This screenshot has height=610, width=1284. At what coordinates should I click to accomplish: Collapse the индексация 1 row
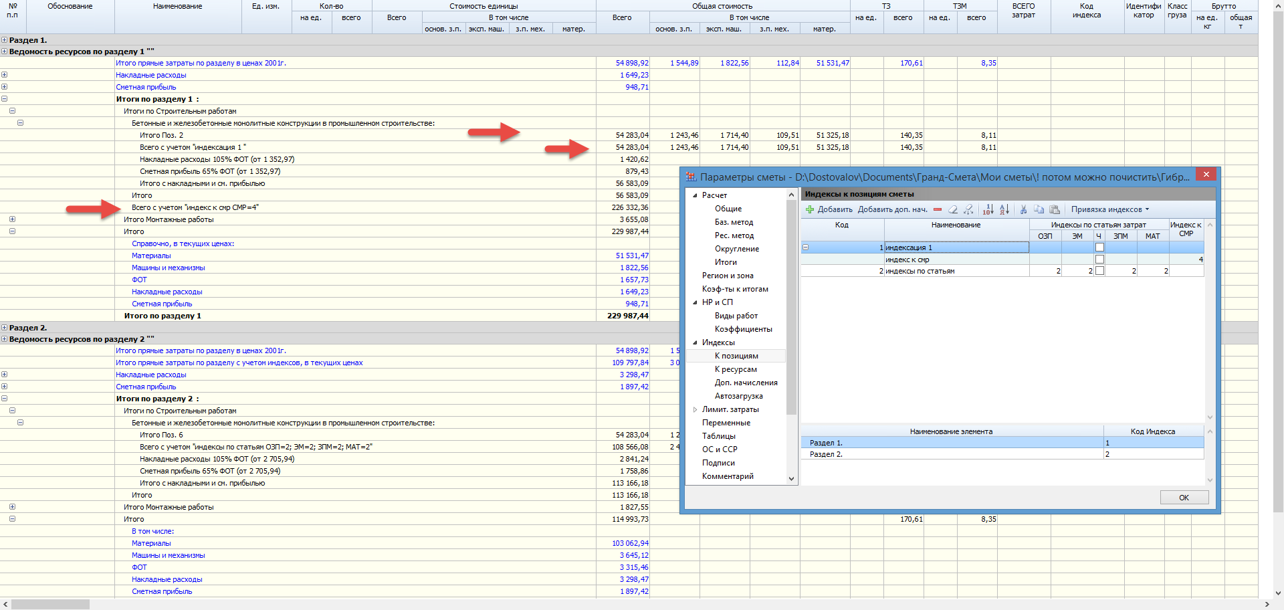click(806, 247)
